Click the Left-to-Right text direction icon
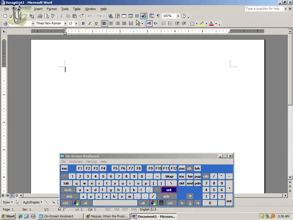Image resolution: width=293 pixels, height=220 pixels. coord(149,23)
